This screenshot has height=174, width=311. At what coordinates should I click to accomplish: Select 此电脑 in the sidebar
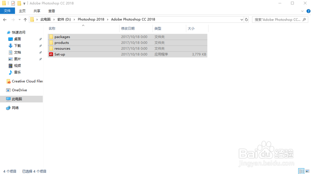21,99
